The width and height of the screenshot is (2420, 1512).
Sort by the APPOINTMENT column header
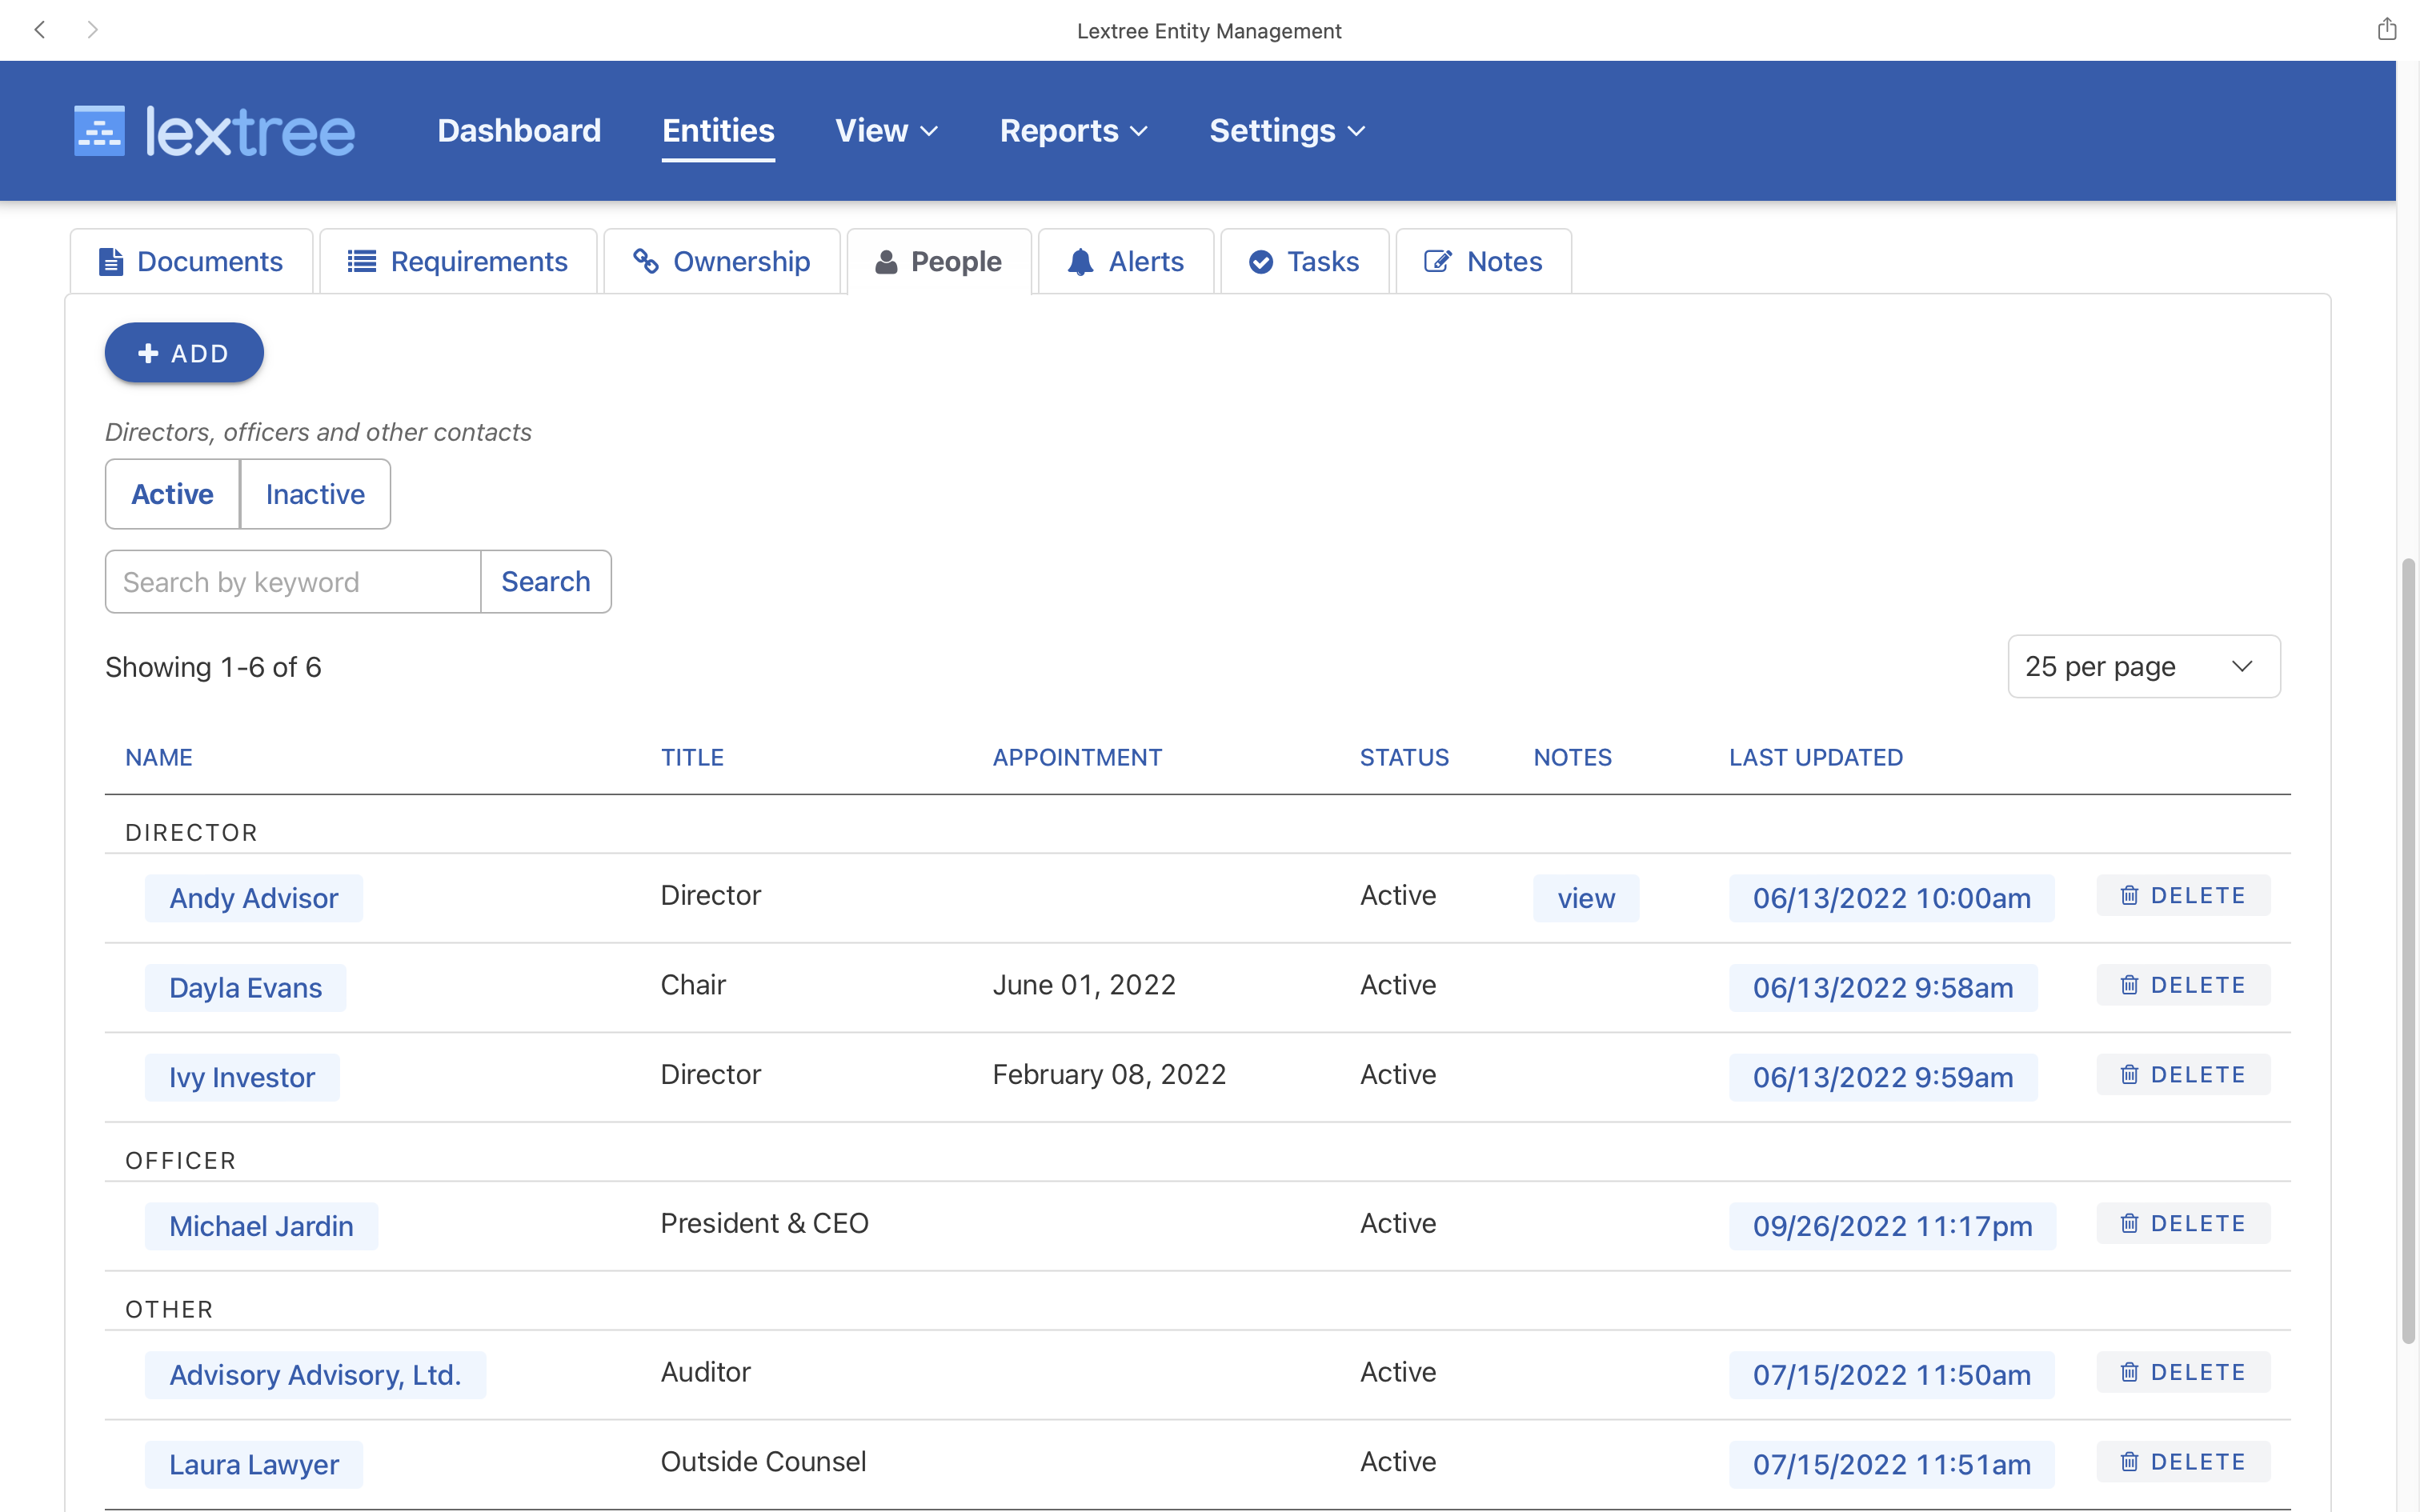coord(1077,757)
